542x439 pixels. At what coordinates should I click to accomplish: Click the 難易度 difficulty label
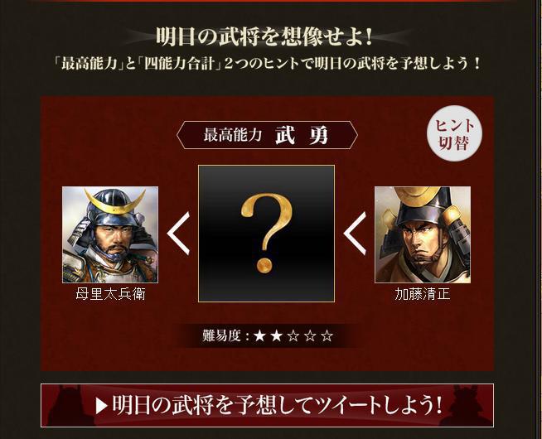[x=221, y=335]
